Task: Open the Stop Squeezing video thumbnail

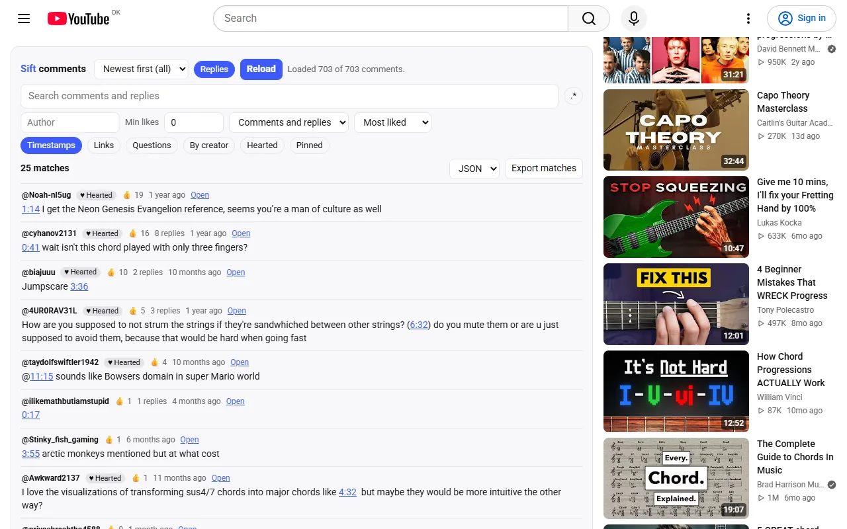Action: pos(676,217)
